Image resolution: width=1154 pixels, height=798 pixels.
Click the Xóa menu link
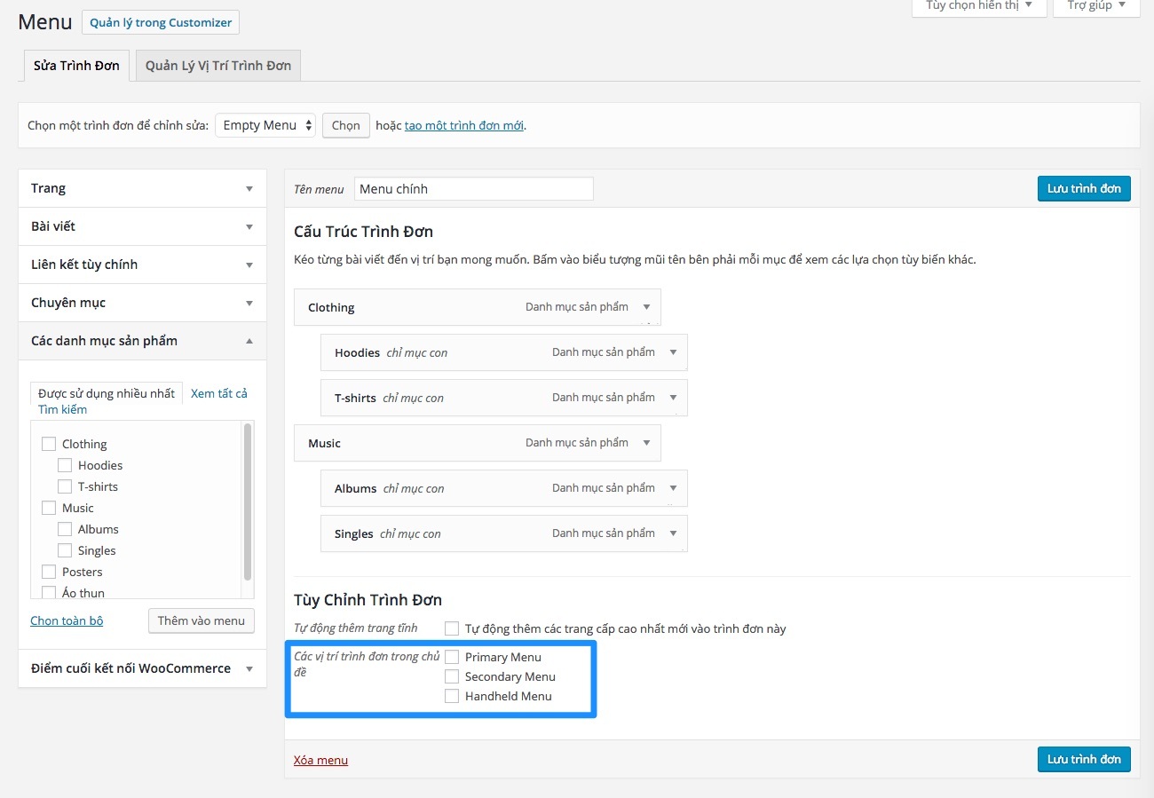(320, 760)
